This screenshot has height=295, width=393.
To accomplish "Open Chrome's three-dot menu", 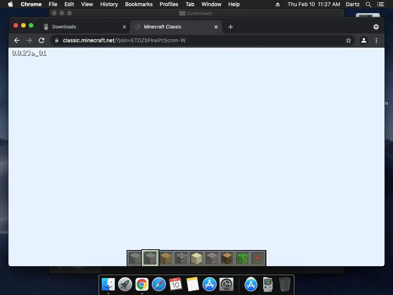I will click(376, 40).
